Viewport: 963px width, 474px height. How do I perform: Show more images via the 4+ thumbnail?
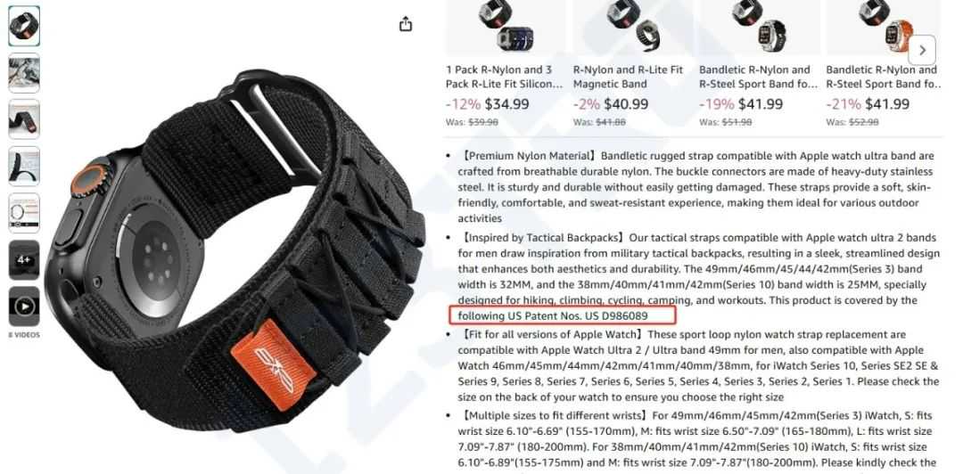(x=24, y=259)
